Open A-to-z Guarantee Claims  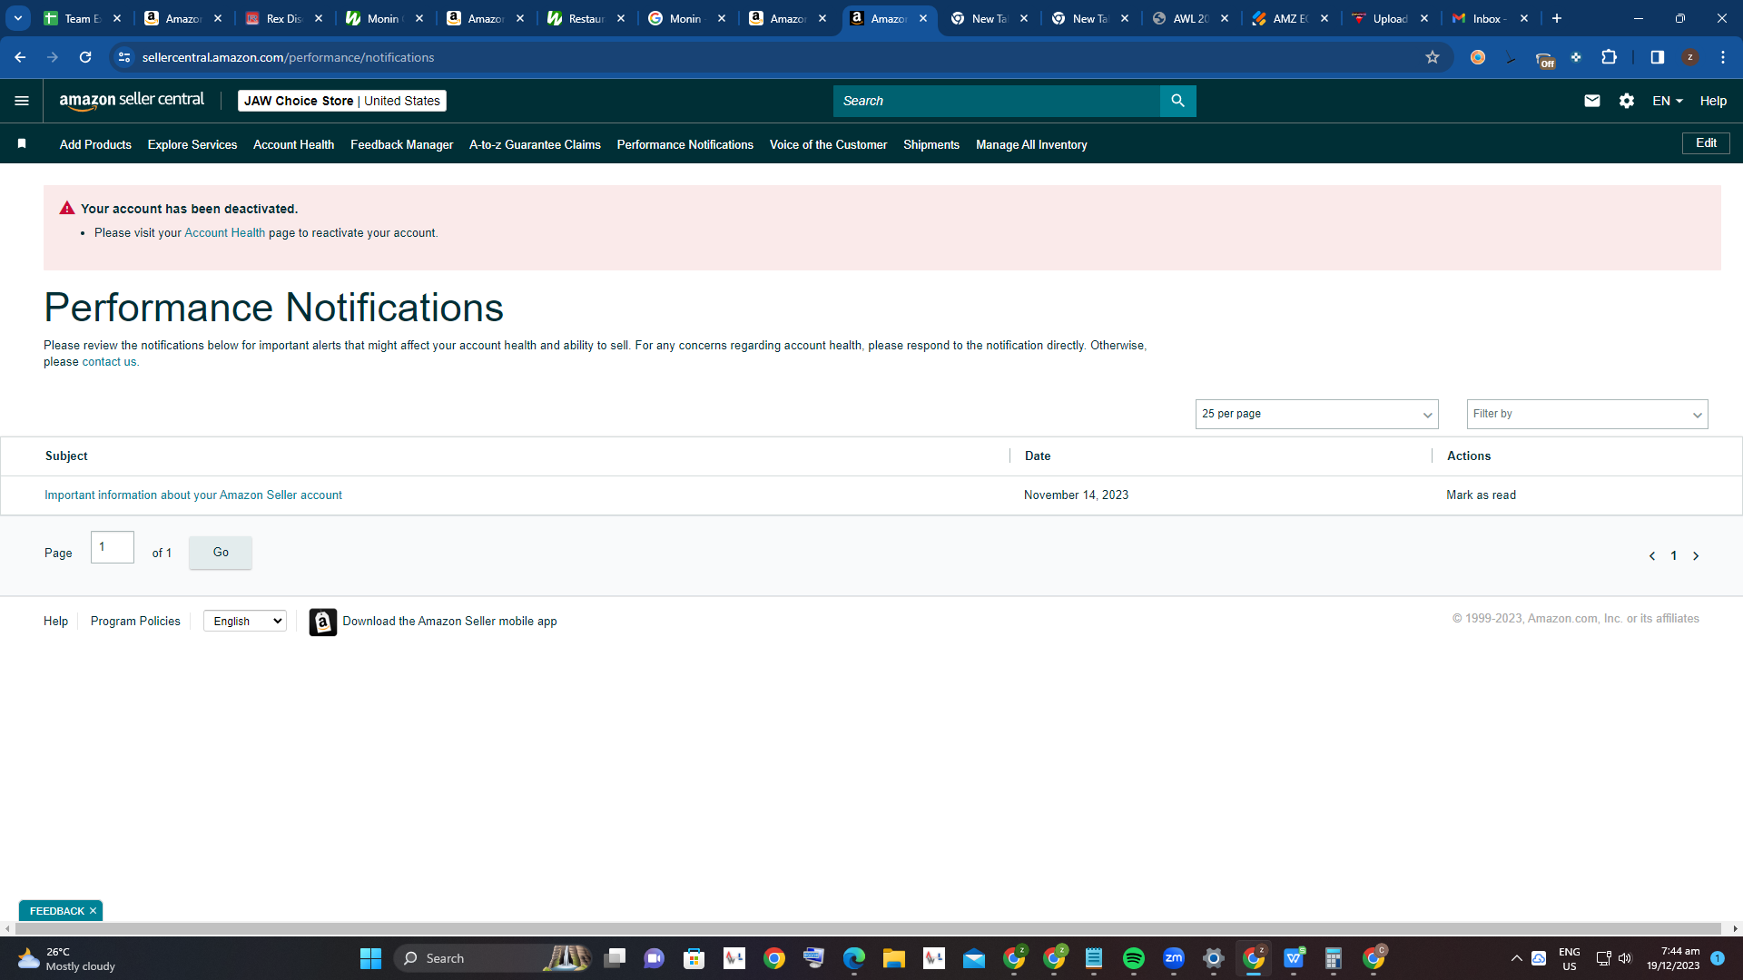click(x=535, y=144)
